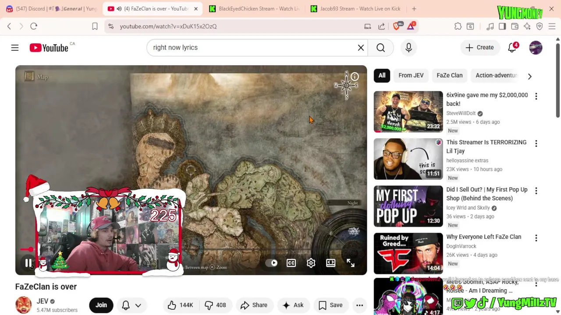Switch player to theater mode

(x=330, y=263)
